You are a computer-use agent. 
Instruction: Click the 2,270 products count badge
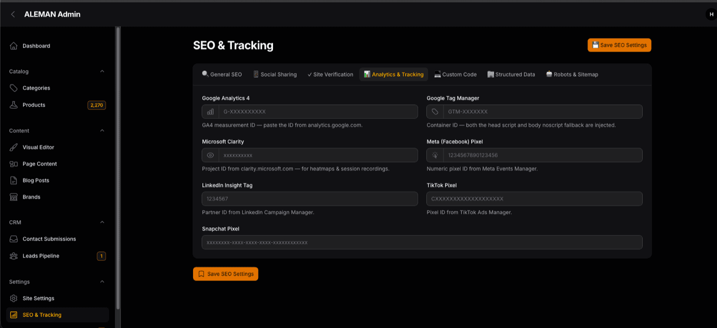[97, 105]
